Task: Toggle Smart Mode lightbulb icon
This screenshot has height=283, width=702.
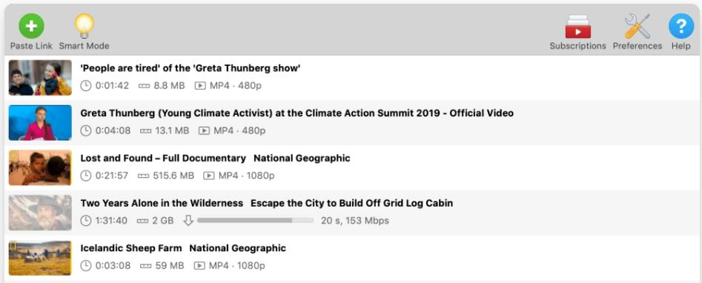Action: click(85, 25)
